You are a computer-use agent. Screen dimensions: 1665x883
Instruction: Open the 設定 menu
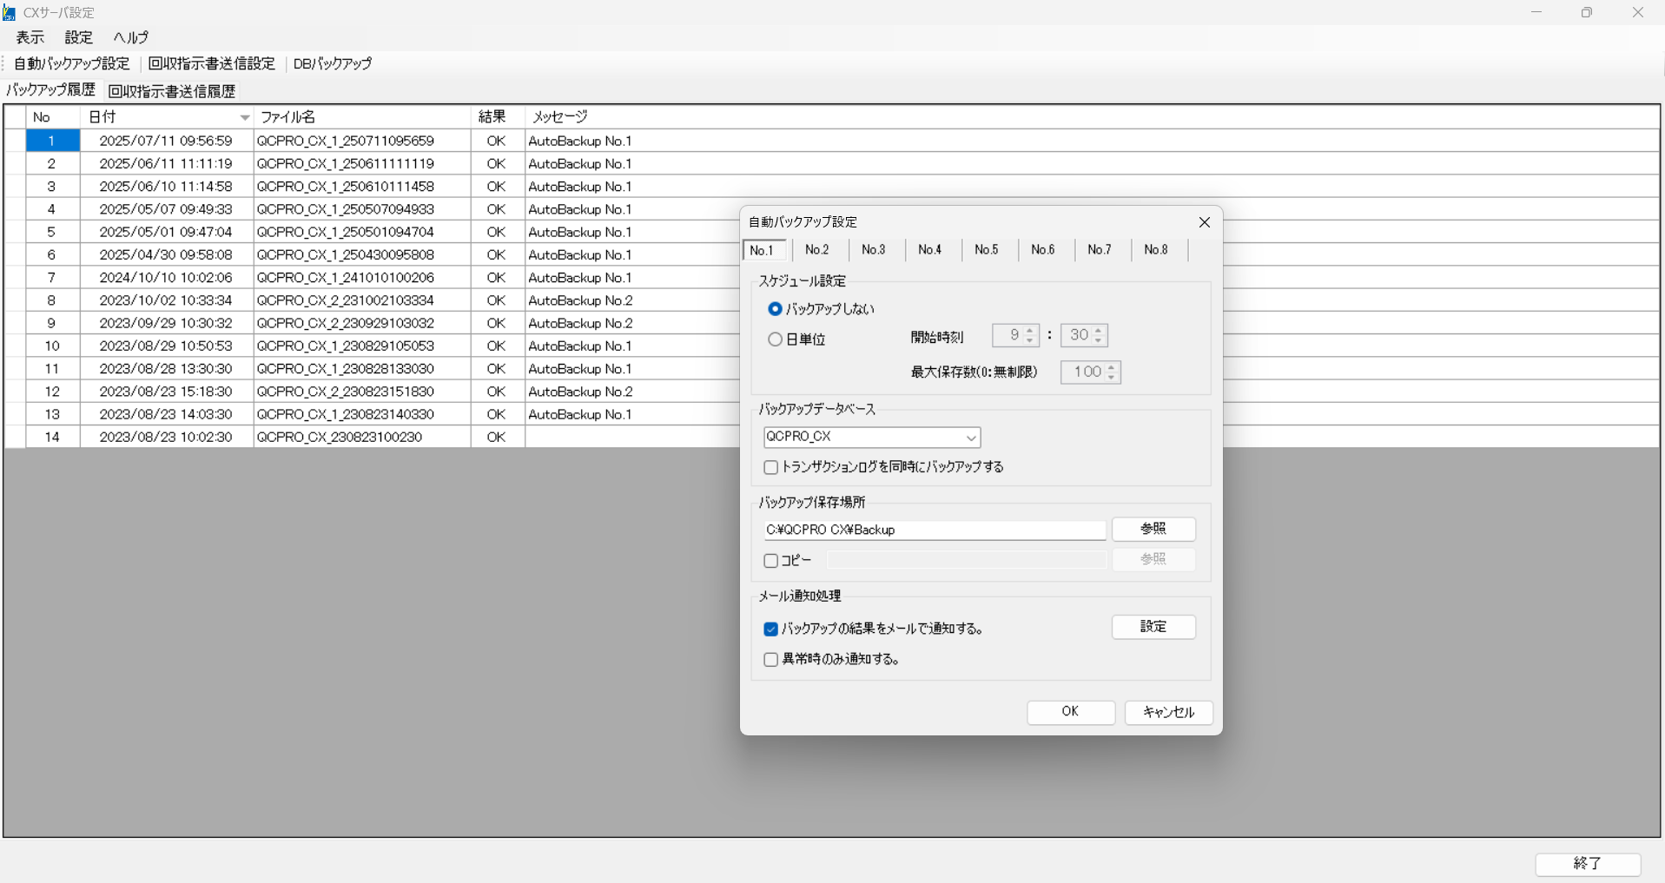(78, 37)
